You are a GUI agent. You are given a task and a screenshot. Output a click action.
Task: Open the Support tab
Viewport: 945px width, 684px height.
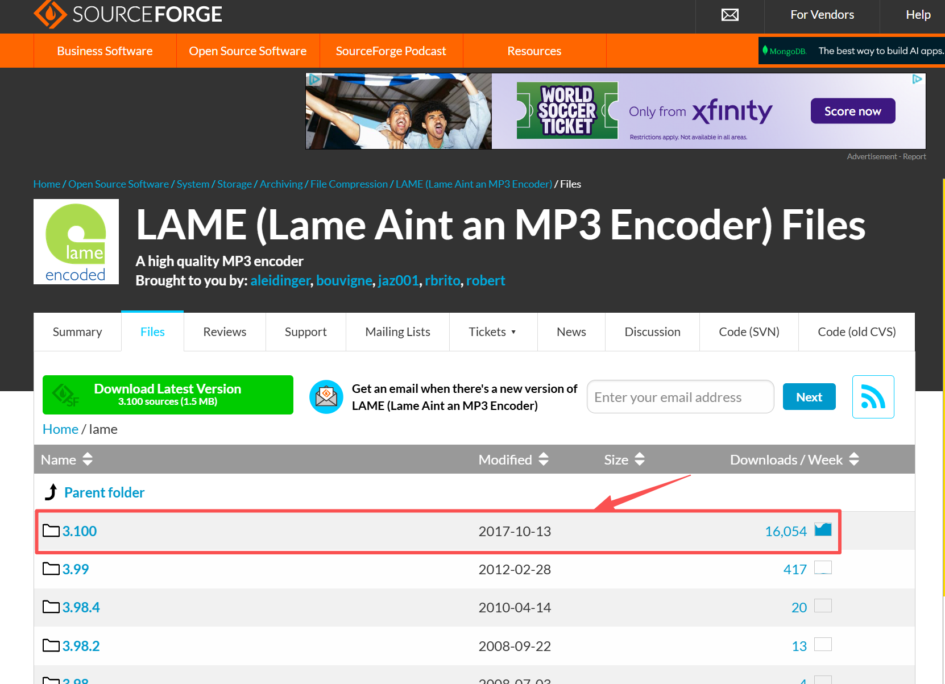pyautogui.click(x=305, y=332)
